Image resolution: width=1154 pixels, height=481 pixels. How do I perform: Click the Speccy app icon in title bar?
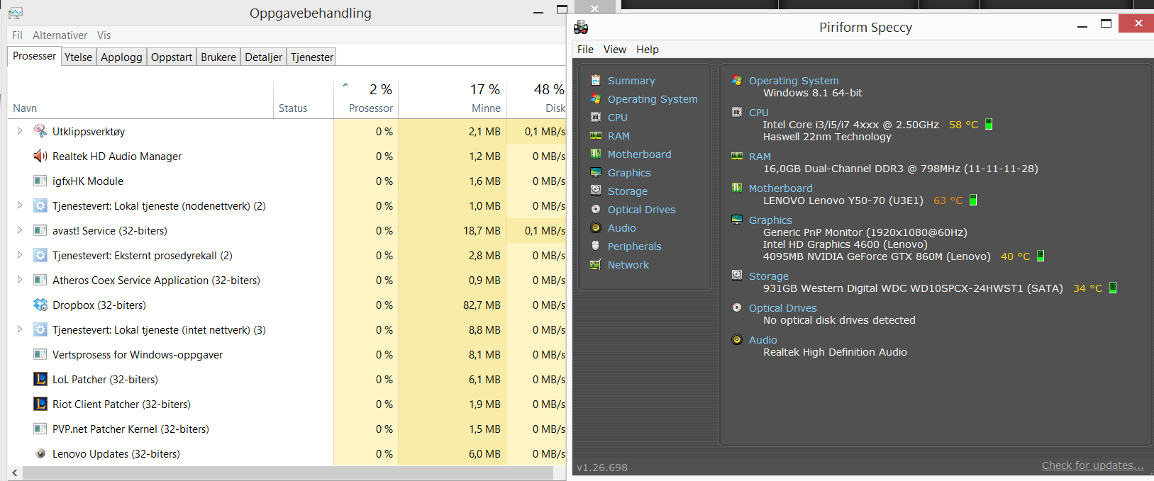click(x=581, y=28)
